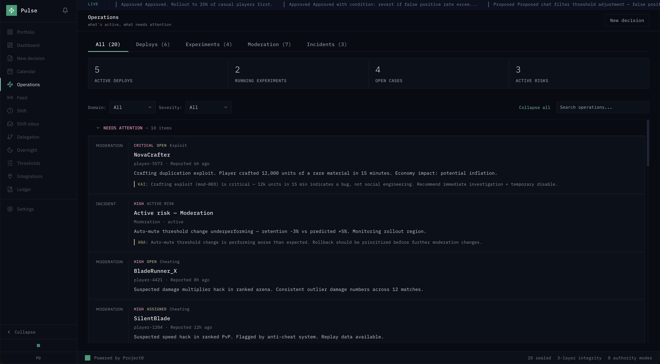
Task: Switch to the Experiments (4) tab
Action: tap(209, 45)
